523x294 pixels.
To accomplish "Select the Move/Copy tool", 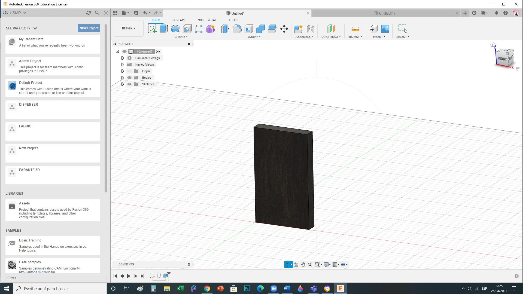I will (284, 29).
